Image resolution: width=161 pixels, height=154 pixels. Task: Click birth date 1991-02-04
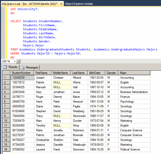[97, 78]
